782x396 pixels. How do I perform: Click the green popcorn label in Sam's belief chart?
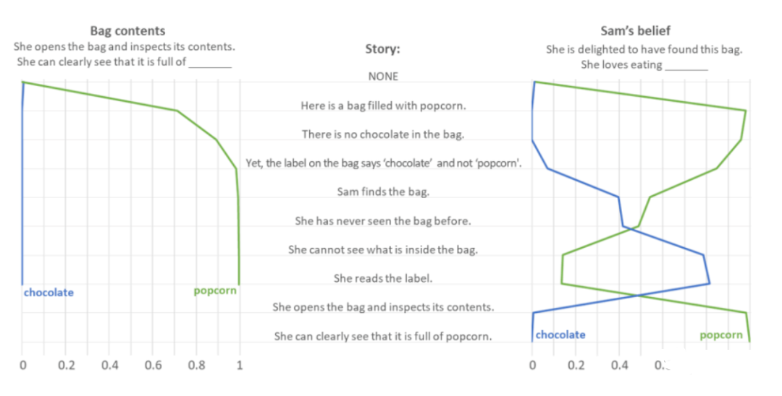tap(721, 335)
